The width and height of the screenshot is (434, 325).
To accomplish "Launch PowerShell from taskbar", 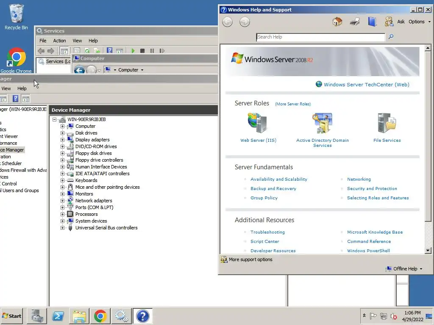I will pyautogui.click(x=58, y=316).
